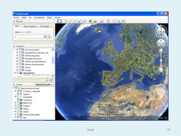Open the Volar a search dropdown arrow
Viewport: 181px width, 136px height.
point(45,37)
